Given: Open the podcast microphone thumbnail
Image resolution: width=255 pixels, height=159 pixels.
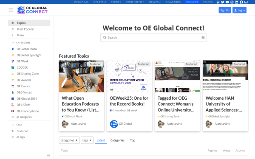Looking at the screenshot, I should (82, 76).
